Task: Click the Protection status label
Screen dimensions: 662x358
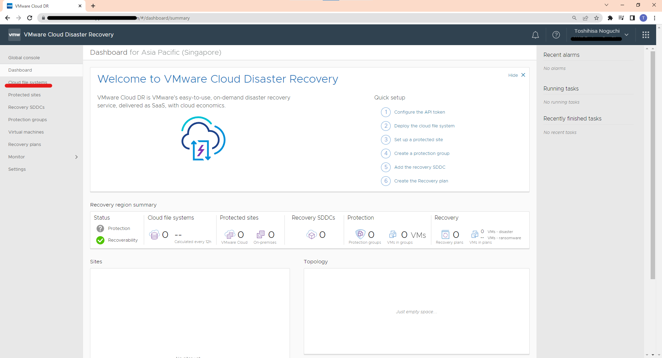Action: point(119,229)
